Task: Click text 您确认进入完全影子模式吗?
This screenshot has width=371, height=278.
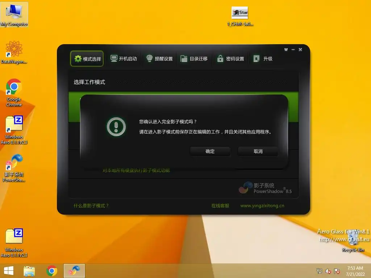Action: [168, 122]
